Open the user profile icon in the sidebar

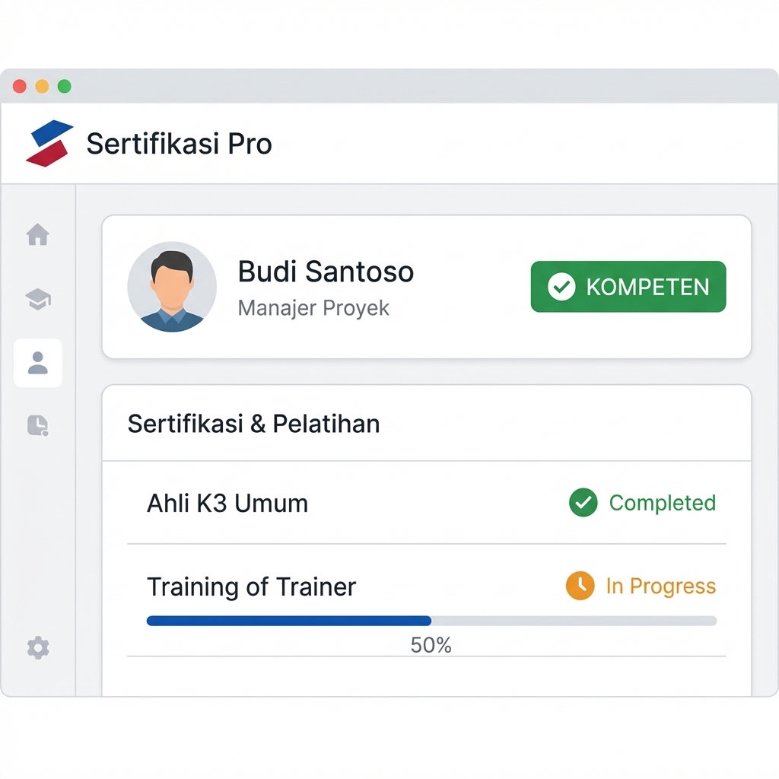(x=38, y=363)
